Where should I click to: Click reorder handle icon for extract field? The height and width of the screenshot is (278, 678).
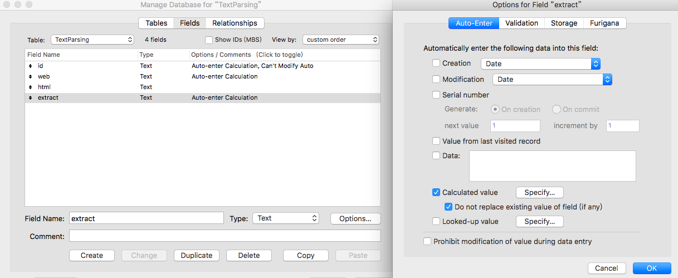[30, 97]
